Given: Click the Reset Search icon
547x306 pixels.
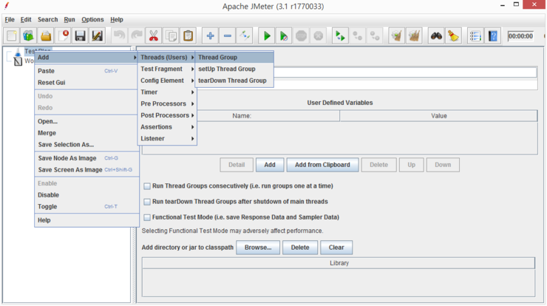Looking at the screenshot, I should pyautogui.click(x=453, y=36).
